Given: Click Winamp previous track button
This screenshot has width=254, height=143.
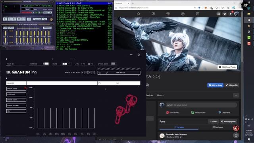Looking at the screenshot, I should pyautogui.click(x=5, y=19).
